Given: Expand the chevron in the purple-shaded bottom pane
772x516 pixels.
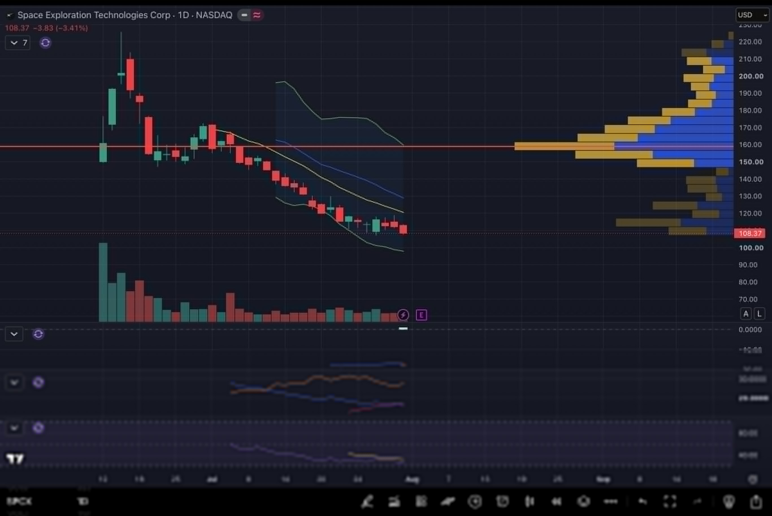Looking at the screenshot, I should point(14,428).
